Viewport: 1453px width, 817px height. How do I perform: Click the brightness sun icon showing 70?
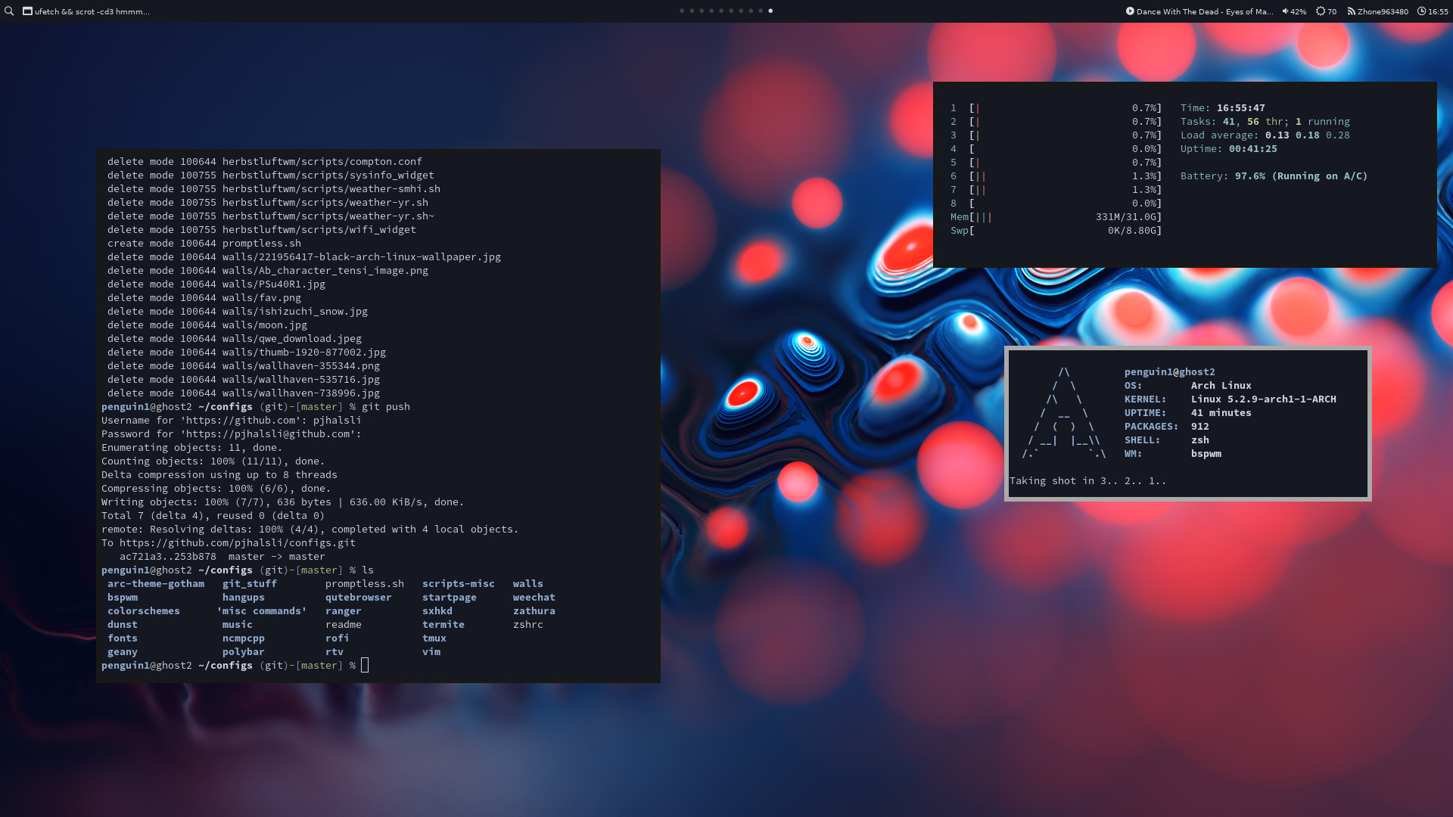point(1321,11)
